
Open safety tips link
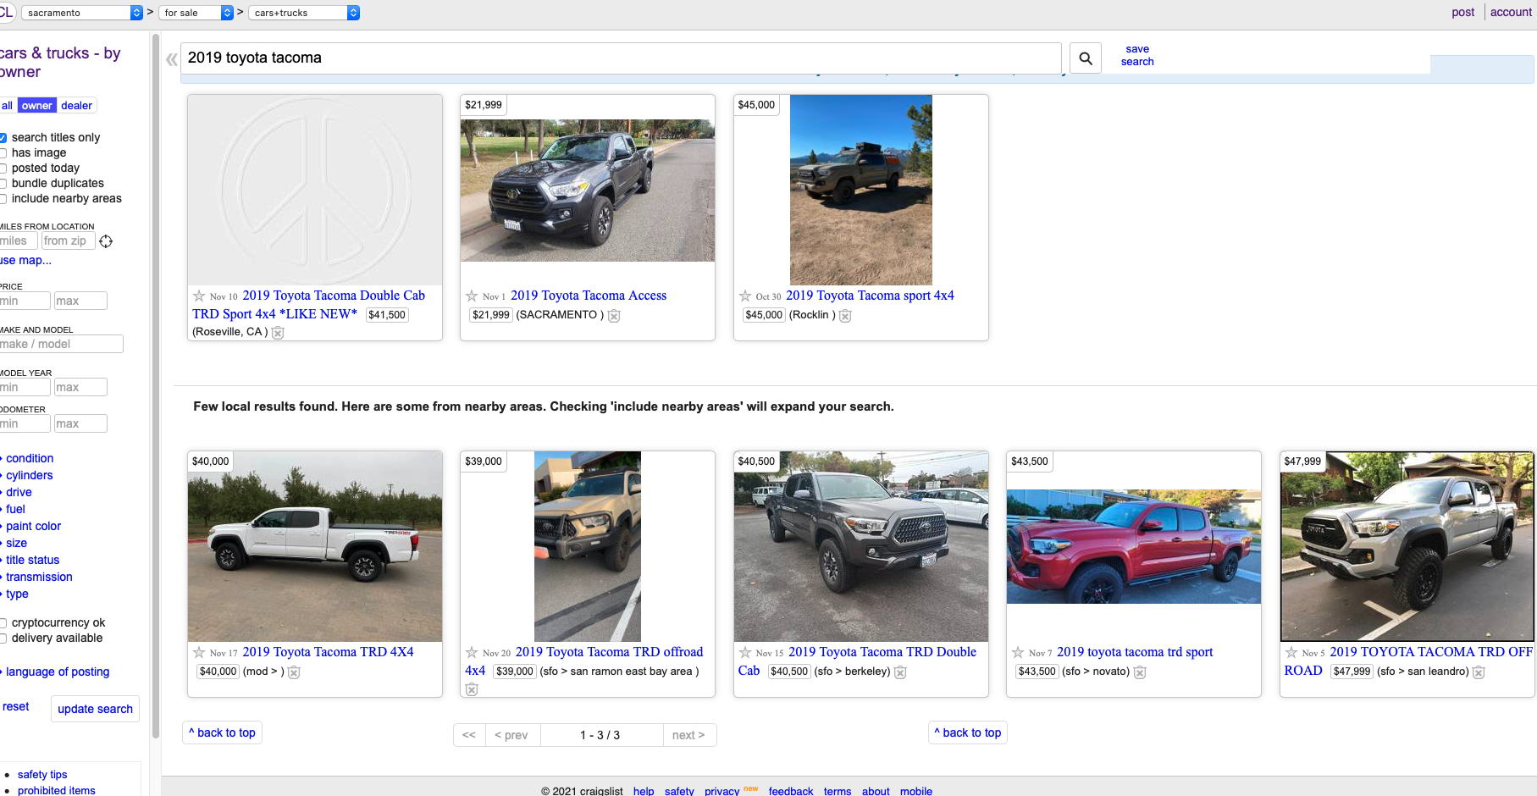pyautogui.click(x=42, y=774)
